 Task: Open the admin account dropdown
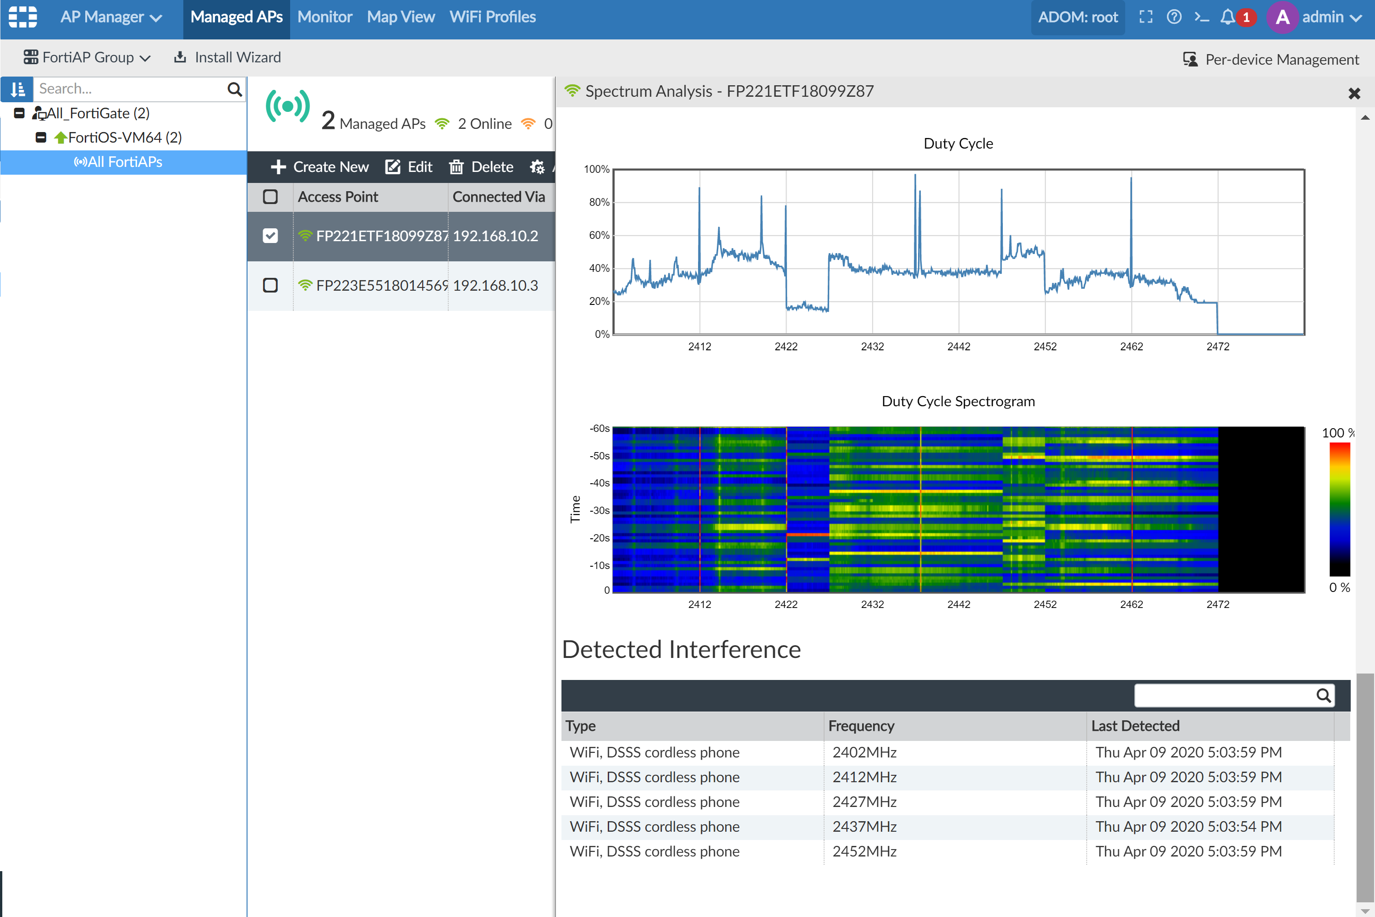tap(1315, 17)
